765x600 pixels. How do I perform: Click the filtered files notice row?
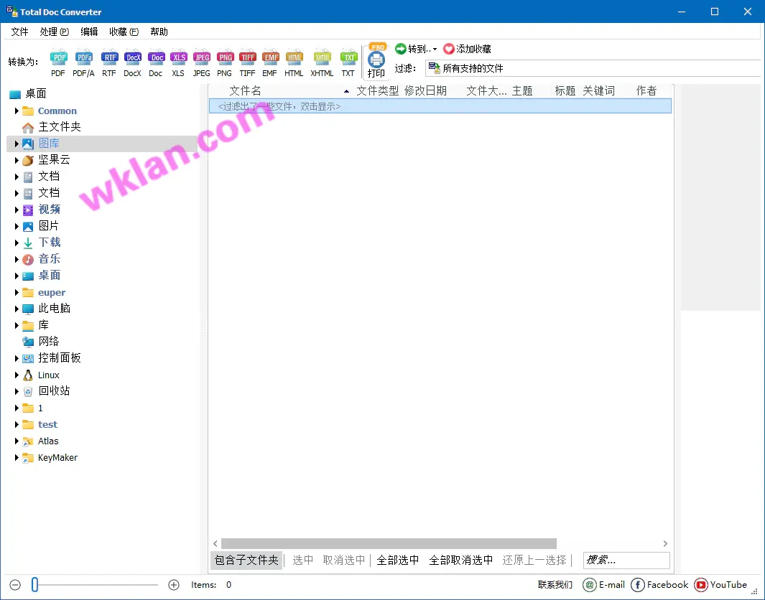click(x=440, y=106)
